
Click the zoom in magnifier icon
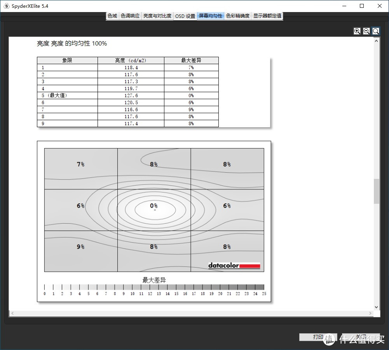[357, 31]
